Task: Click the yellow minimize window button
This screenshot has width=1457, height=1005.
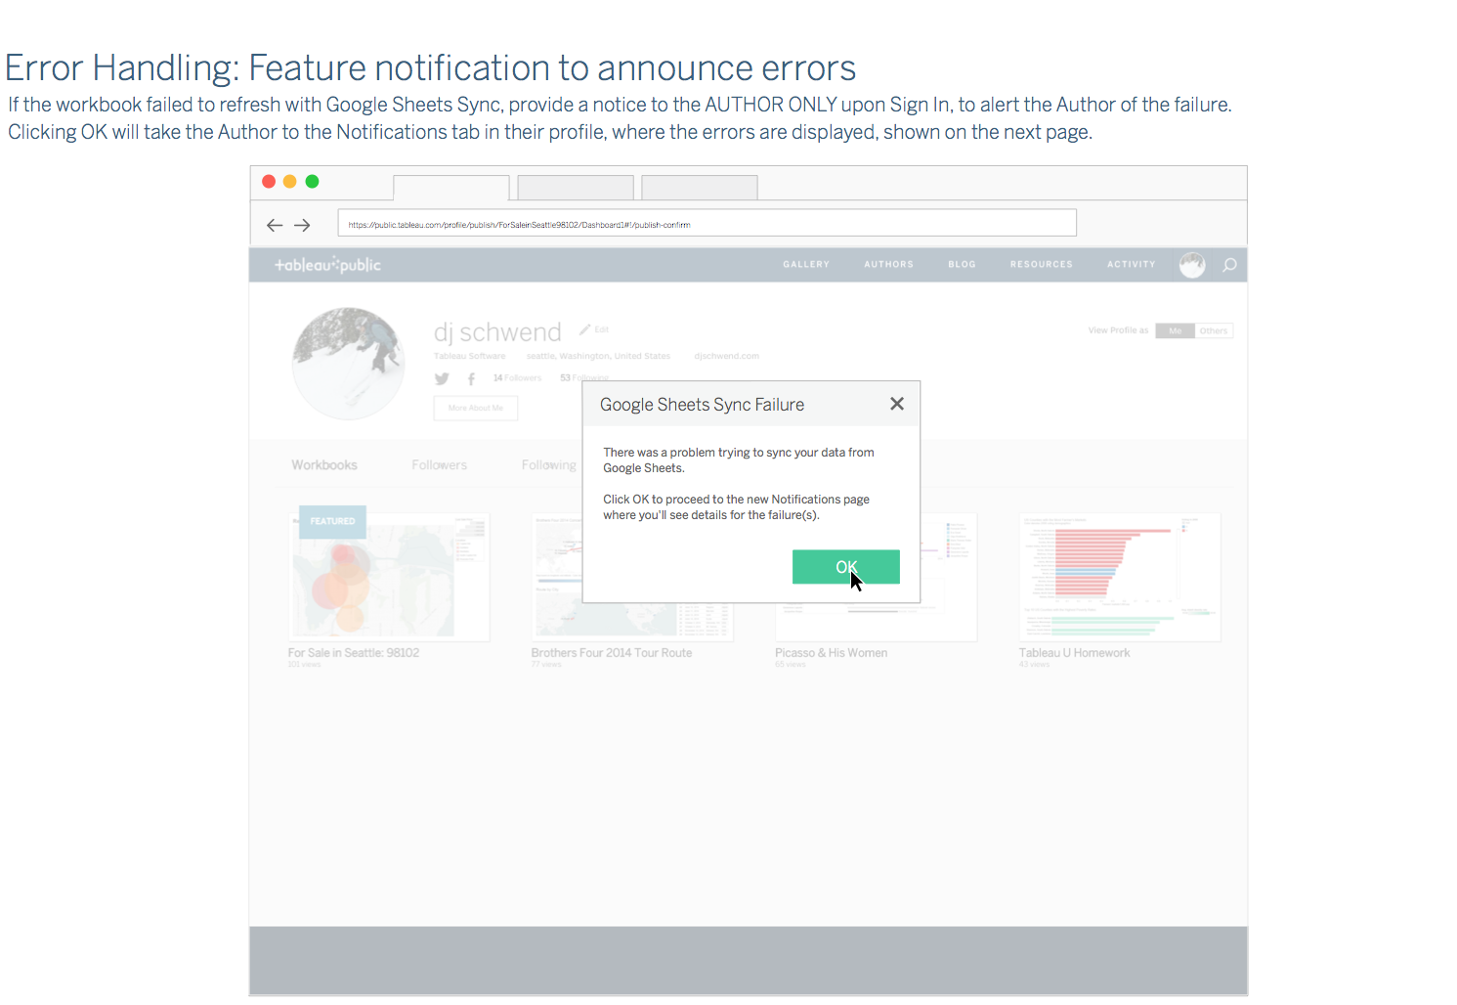Action: tap(290, 182)
